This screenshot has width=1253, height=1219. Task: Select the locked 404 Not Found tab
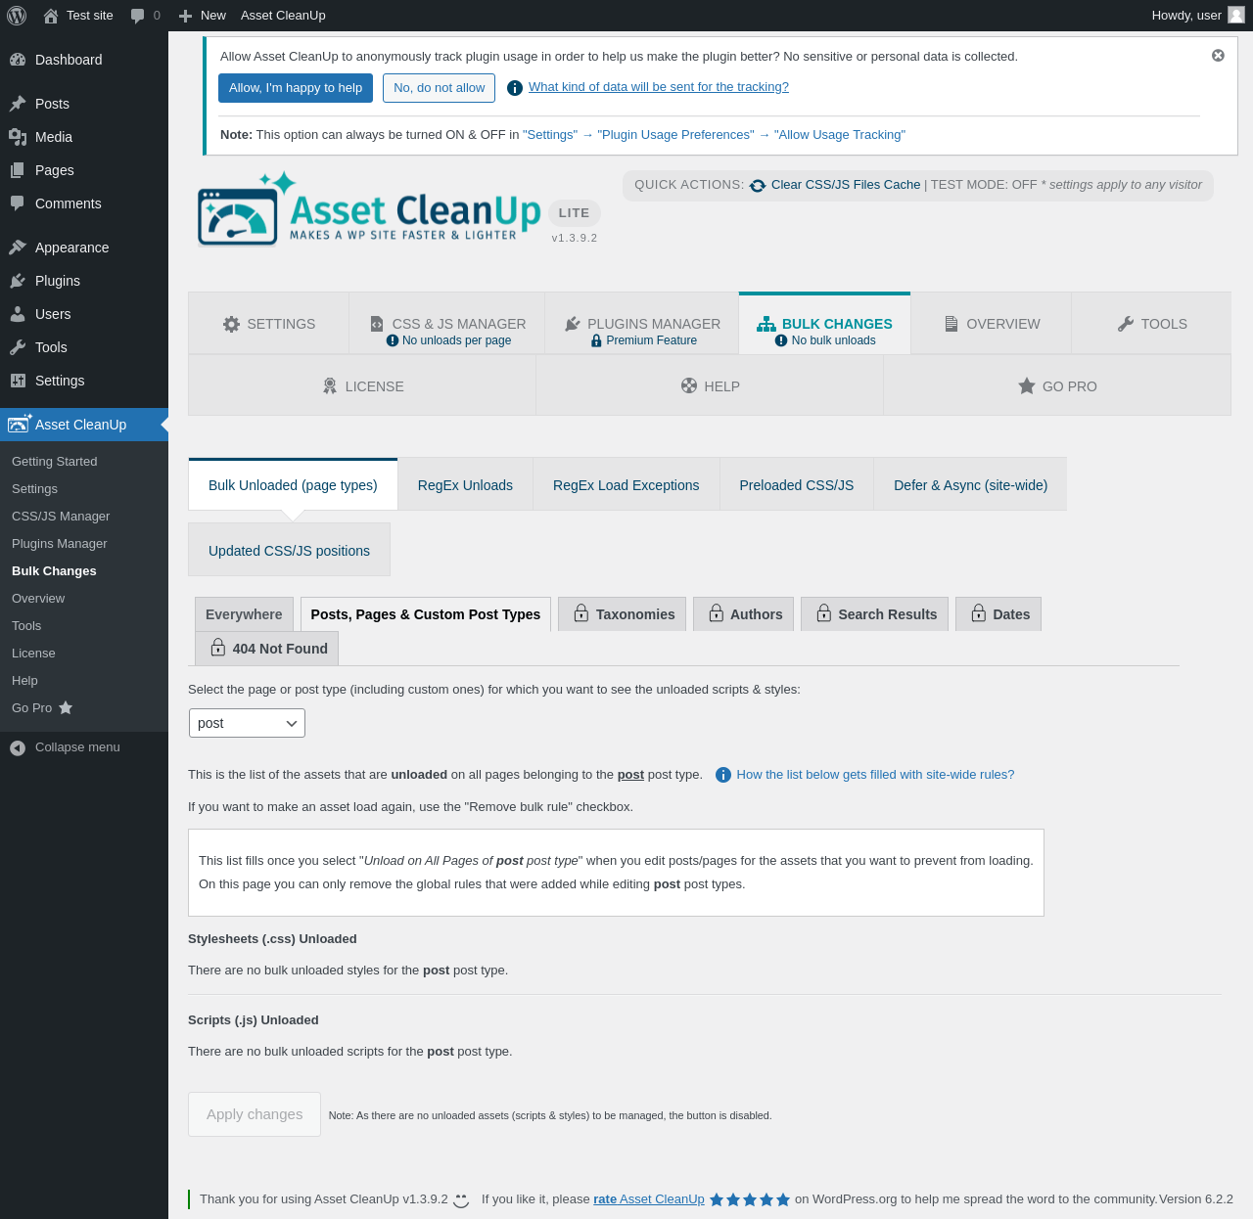point(267,649)
